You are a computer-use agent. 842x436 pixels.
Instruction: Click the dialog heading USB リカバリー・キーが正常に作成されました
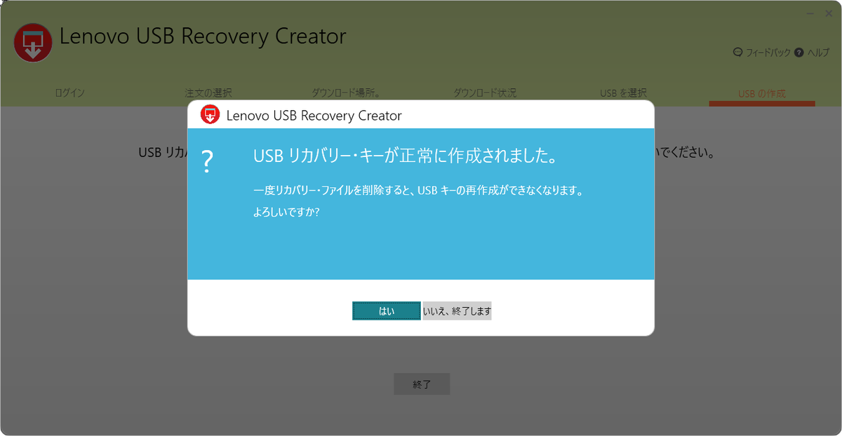pos(405,157)
